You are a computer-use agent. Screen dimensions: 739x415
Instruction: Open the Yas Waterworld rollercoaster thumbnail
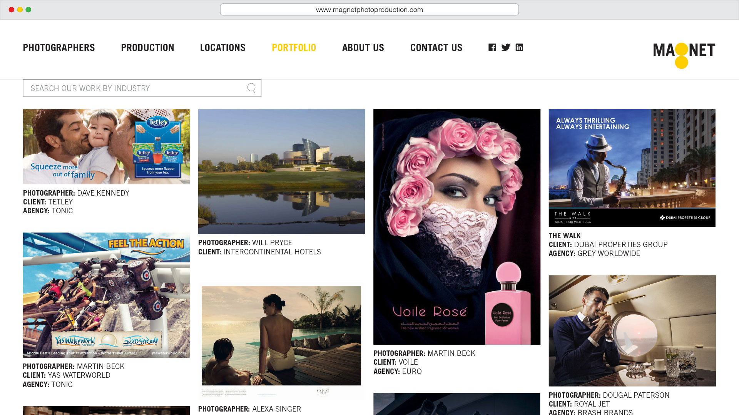pyautogui.click(x=106, y=295)
